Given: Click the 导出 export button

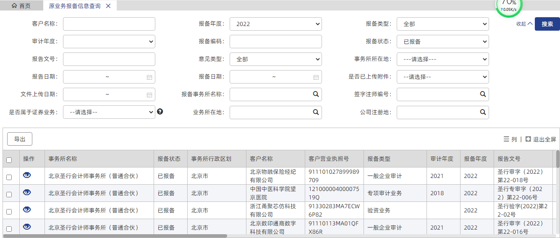Looking at the screenshot, I should 20,139.
